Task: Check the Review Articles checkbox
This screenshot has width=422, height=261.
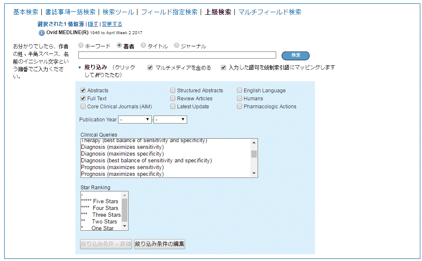Action: click(173, 99)
